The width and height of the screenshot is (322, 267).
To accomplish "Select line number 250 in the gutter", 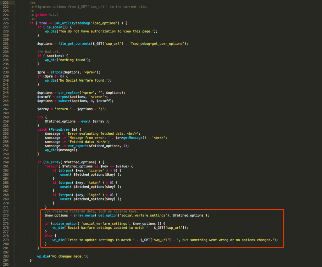I will [6, 121].
